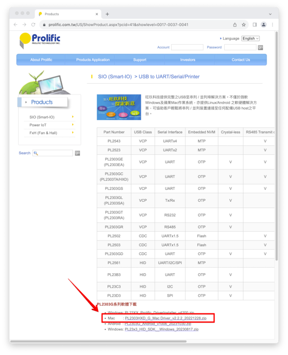The image size is (288, 355).
Task: Focus the Search input field
Action: point(55,153)
